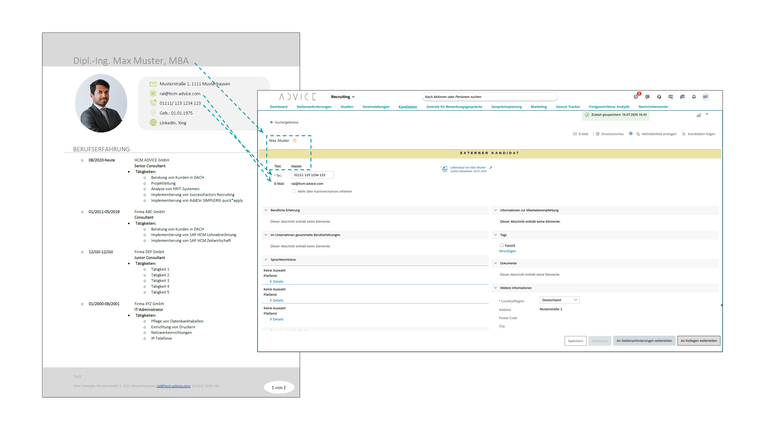Screen dimensions: 765x430
Task: Click the @ email icon in the CV
Action: tap(153, 93)
